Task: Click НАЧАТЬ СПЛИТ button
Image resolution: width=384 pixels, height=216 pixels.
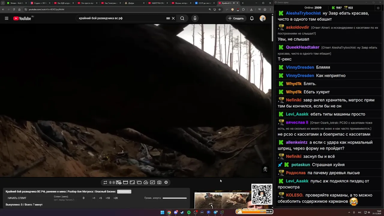Action: tap(17, 198)
